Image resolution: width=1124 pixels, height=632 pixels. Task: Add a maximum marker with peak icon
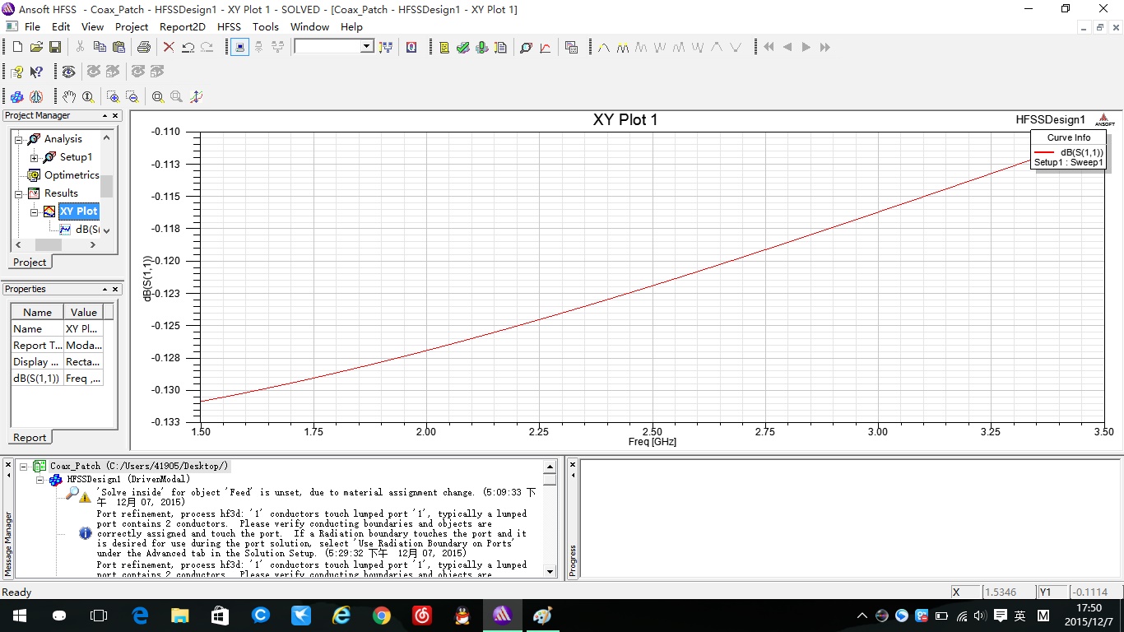603,48
